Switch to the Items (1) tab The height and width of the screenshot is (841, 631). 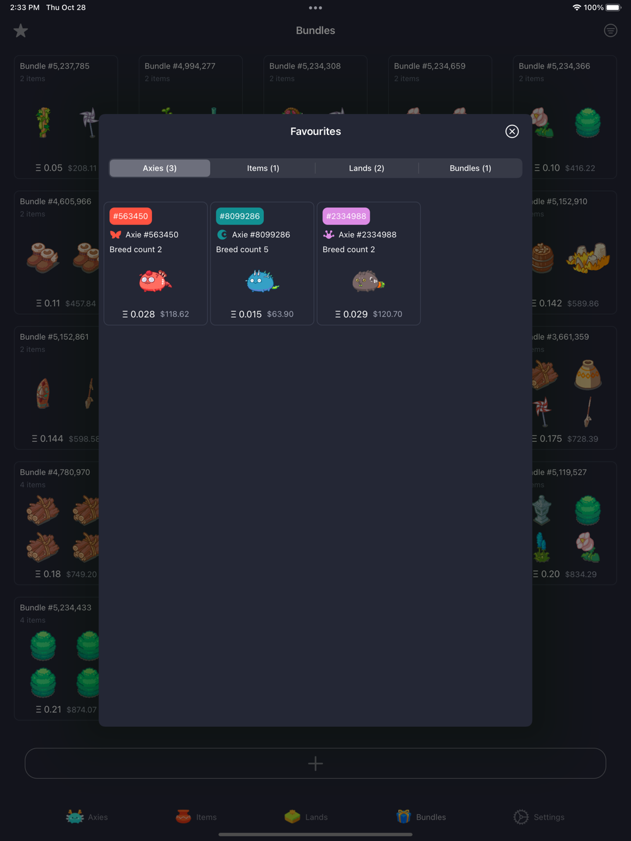pos(263,168)
